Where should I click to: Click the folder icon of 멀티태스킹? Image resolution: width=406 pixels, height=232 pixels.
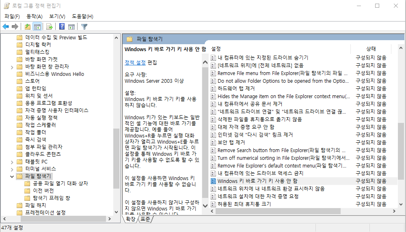point(19,52)
